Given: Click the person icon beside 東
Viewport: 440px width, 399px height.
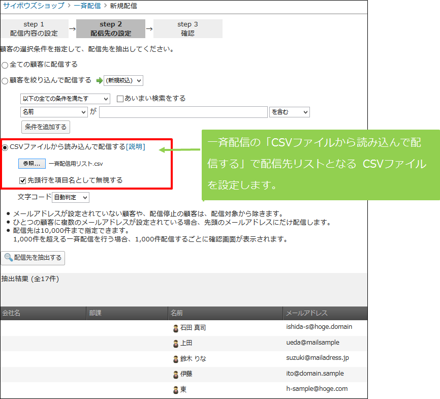Looking at the screenshot, I should (x=176, y=390).
